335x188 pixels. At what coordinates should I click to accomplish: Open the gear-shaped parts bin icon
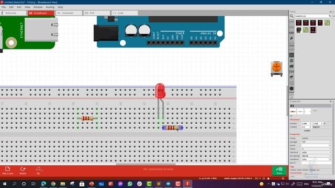[x=292, y=88]
